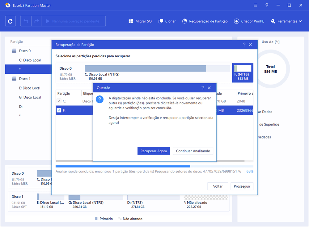Click help icon in Recuperação de Partição dialog
The image size is (309, 227).
[x=244, y=45]
